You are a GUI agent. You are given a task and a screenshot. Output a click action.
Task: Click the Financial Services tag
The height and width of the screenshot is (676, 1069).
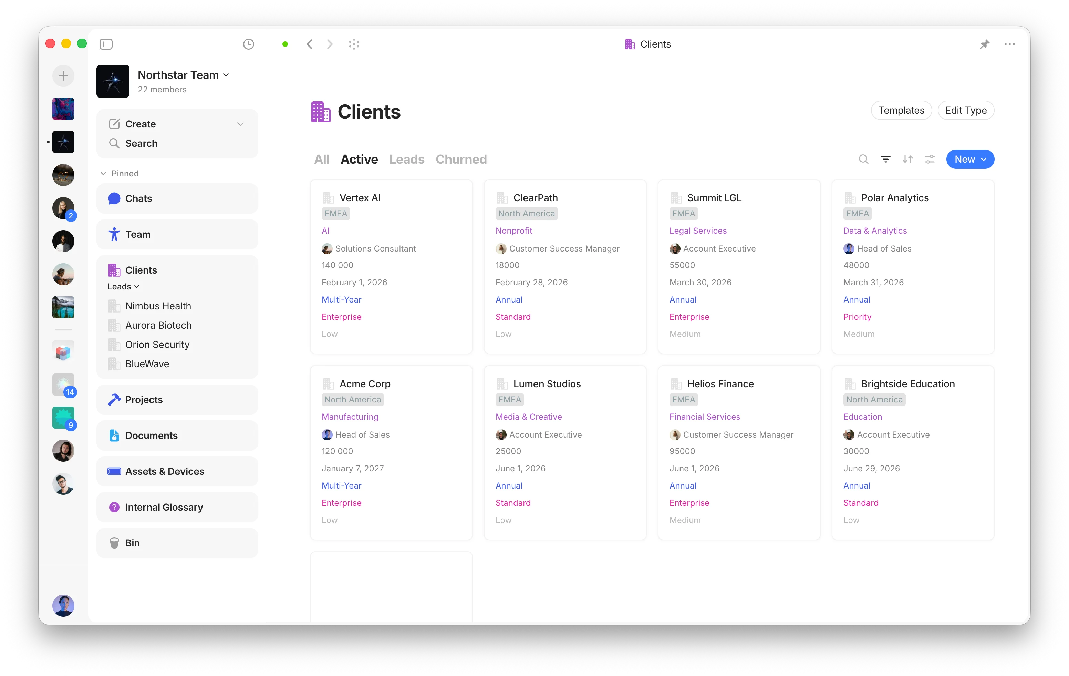tap(705, 417)
